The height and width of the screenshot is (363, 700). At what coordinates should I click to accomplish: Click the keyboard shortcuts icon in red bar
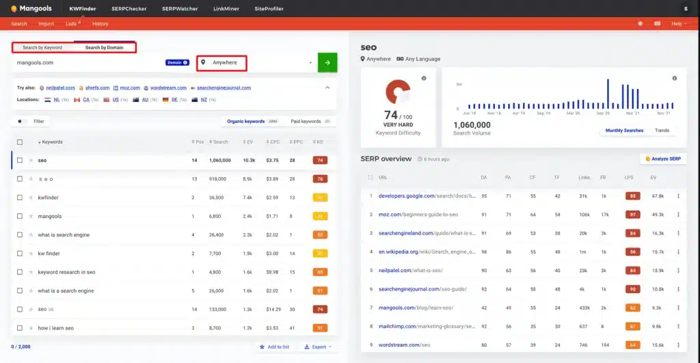[x=657, y=23]
